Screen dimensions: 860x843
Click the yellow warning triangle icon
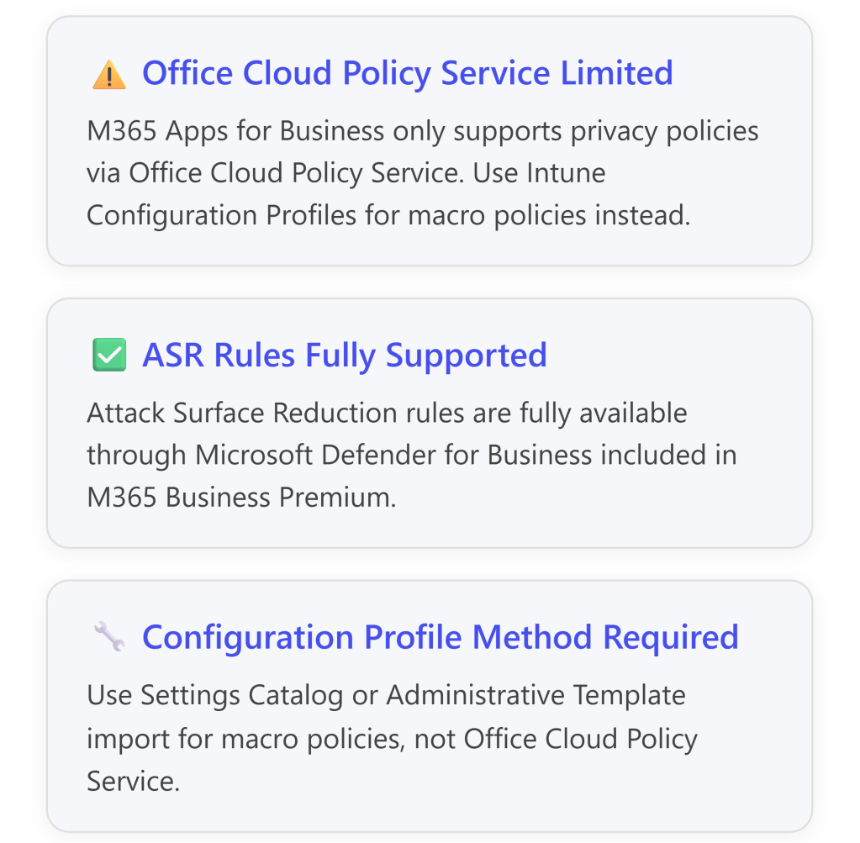coord(108,76)
